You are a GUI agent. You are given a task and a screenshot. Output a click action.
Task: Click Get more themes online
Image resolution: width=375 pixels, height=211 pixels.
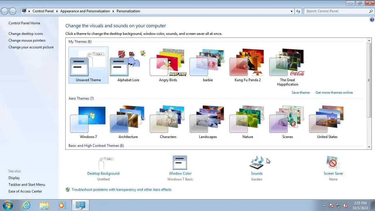tap(334, 93)
